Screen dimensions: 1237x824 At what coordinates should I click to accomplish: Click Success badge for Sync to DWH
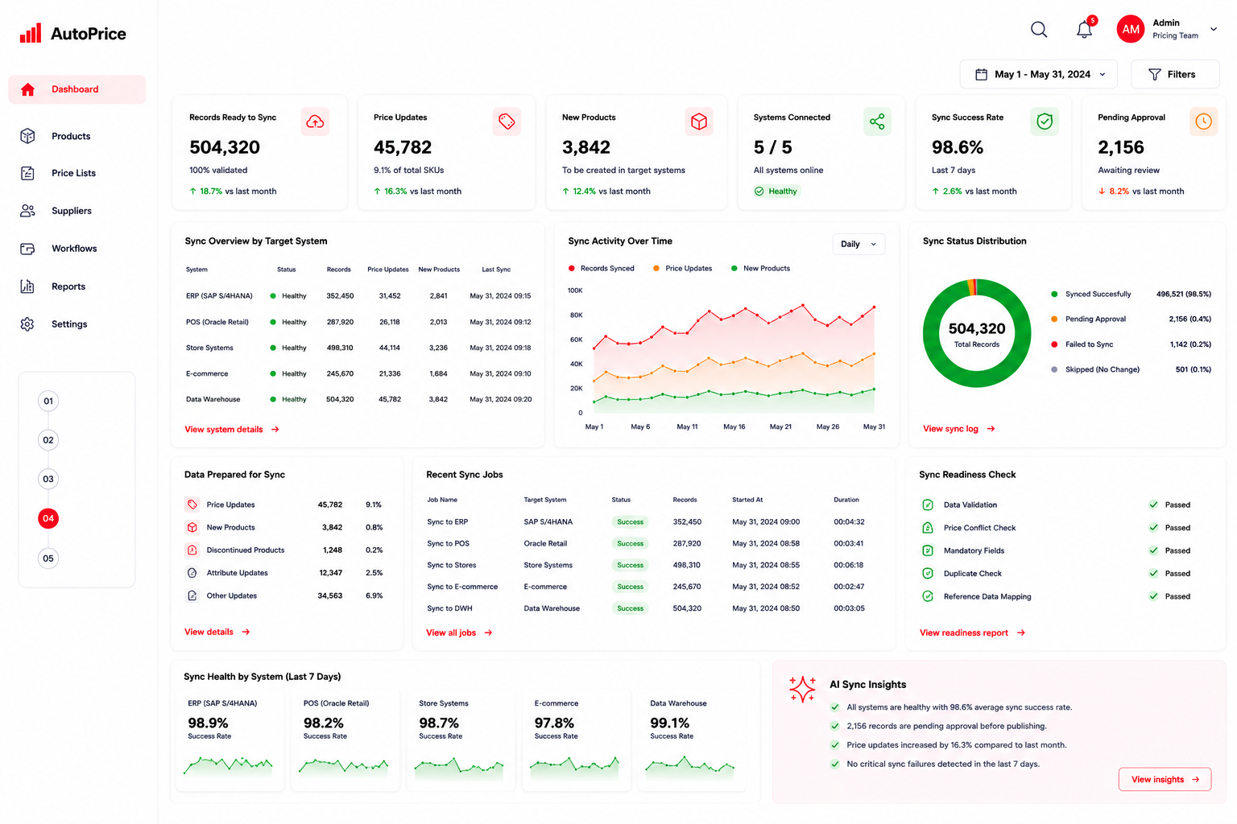(631, 609)
